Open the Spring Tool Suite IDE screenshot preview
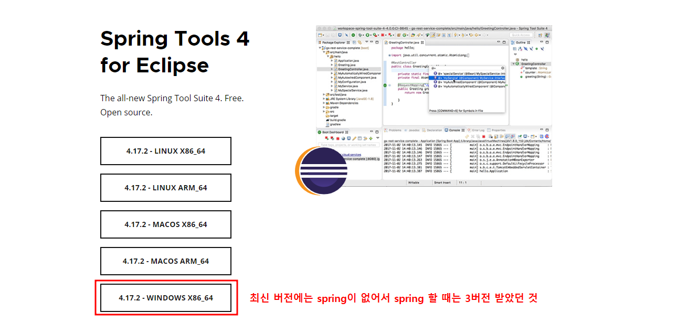 pyautogui.click(x=434, y=105)
